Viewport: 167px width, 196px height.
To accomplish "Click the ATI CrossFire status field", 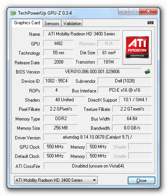I will 98,166.
